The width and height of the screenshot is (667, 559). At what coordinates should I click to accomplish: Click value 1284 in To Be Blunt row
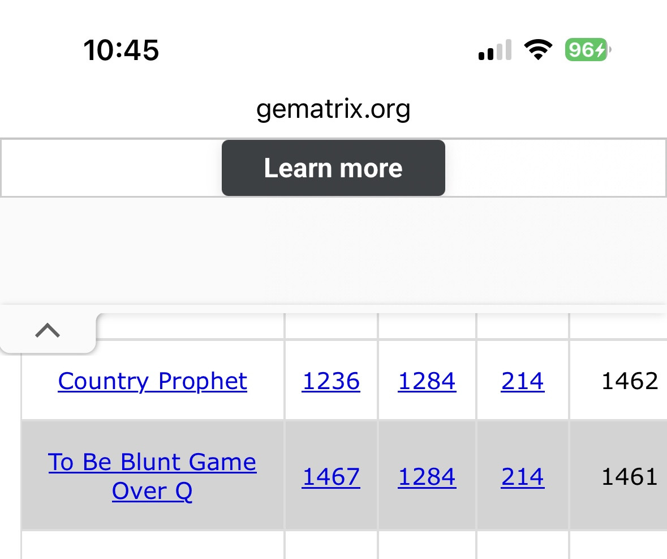[x=427, y=476]
